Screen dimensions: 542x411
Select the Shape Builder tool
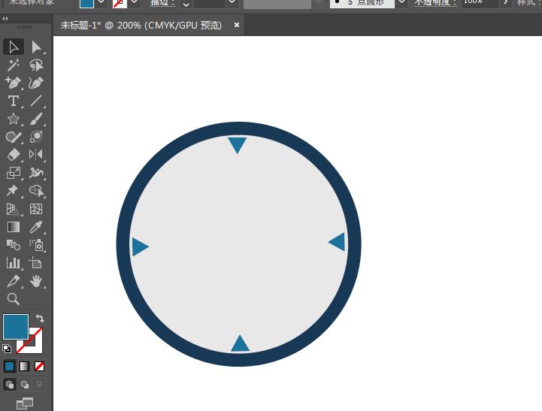36,190
